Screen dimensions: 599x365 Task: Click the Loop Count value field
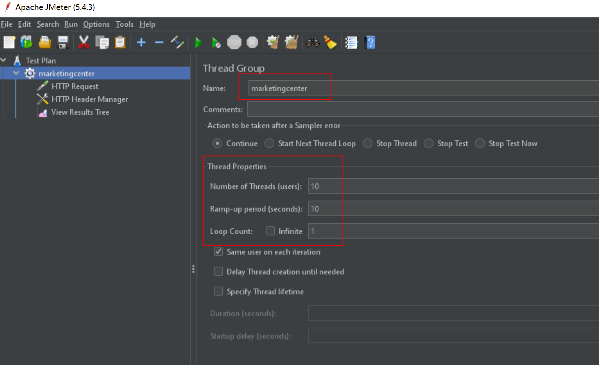click(454, 231)
